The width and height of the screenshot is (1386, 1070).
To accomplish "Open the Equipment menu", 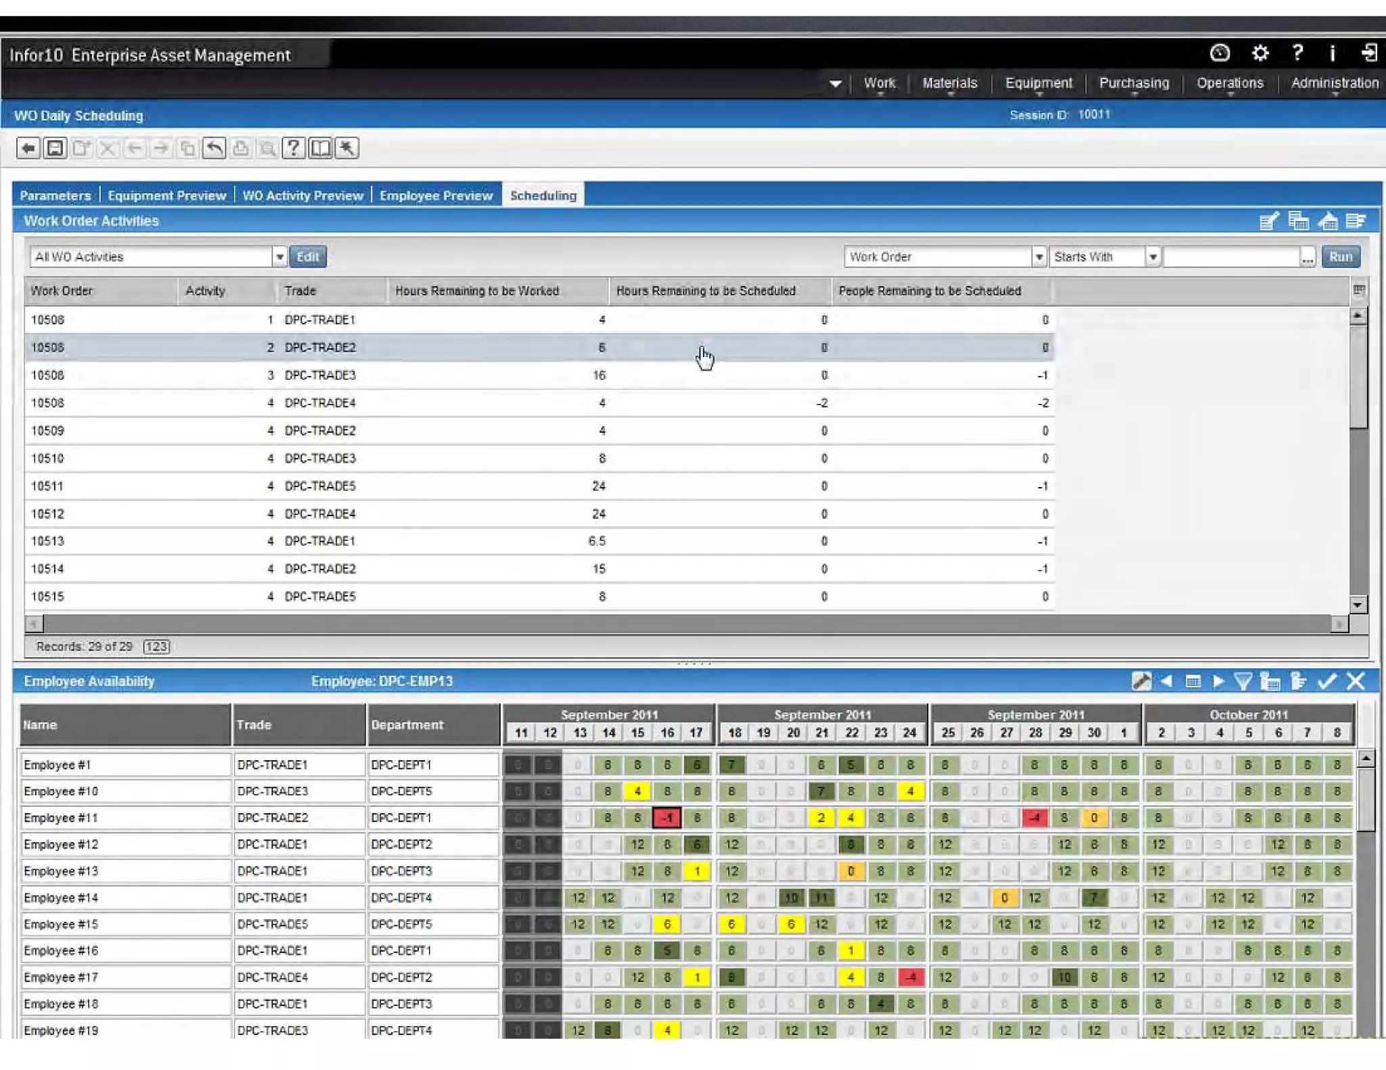I will (1038, 83).
